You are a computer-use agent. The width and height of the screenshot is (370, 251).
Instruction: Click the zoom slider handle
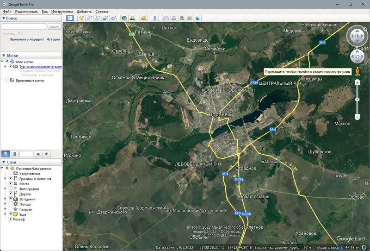pos(357,100)
